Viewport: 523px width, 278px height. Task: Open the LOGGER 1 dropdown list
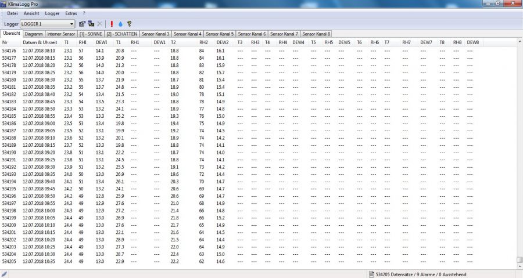click(x=71, y=24)
